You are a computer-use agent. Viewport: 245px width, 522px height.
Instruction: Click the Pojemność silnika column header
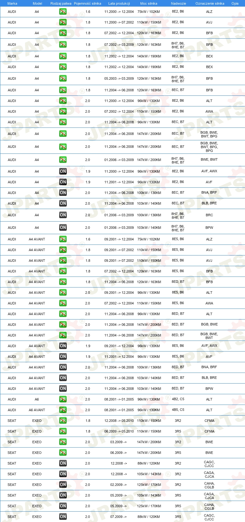tap(87, 3)
